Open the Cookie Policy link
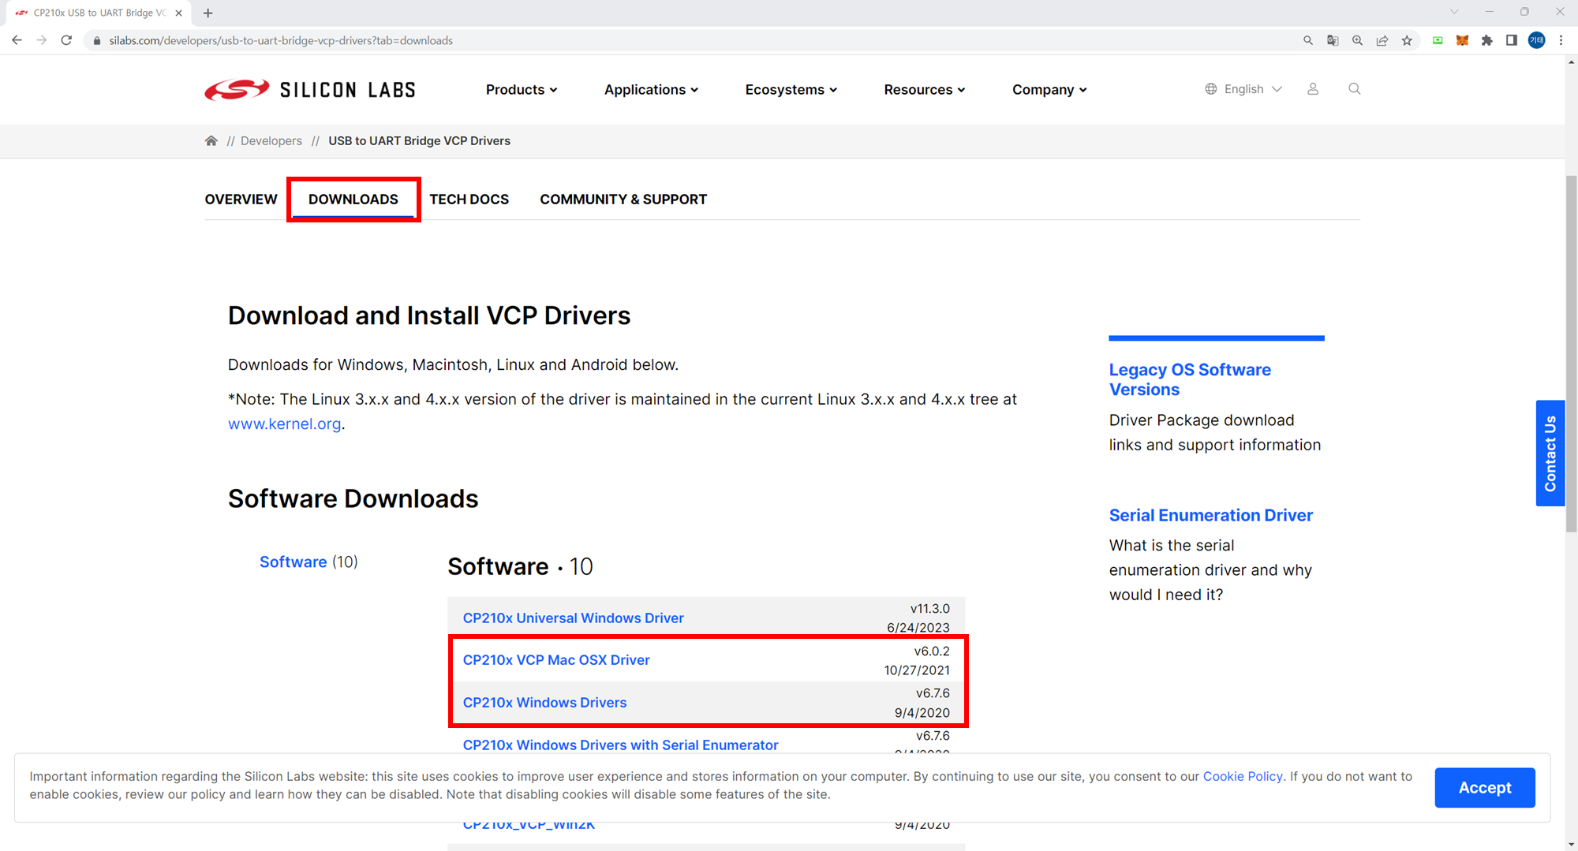1578x851 pixels. click(x=1243, y=776)
